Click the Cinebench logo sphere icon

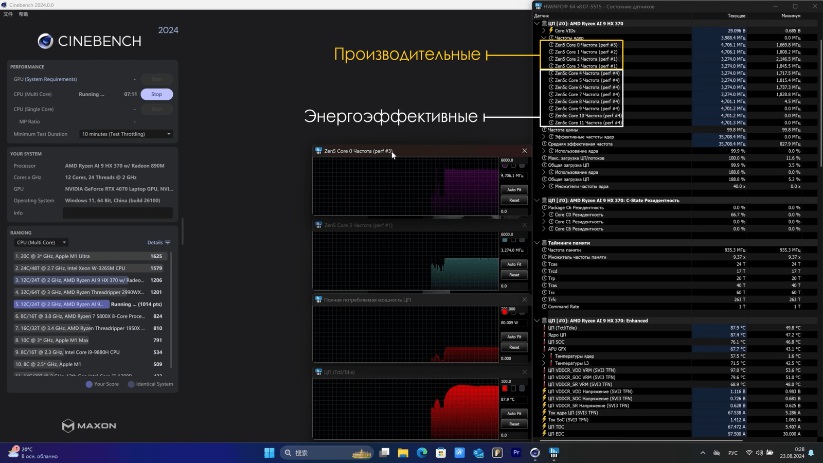(x=45, y=41)
